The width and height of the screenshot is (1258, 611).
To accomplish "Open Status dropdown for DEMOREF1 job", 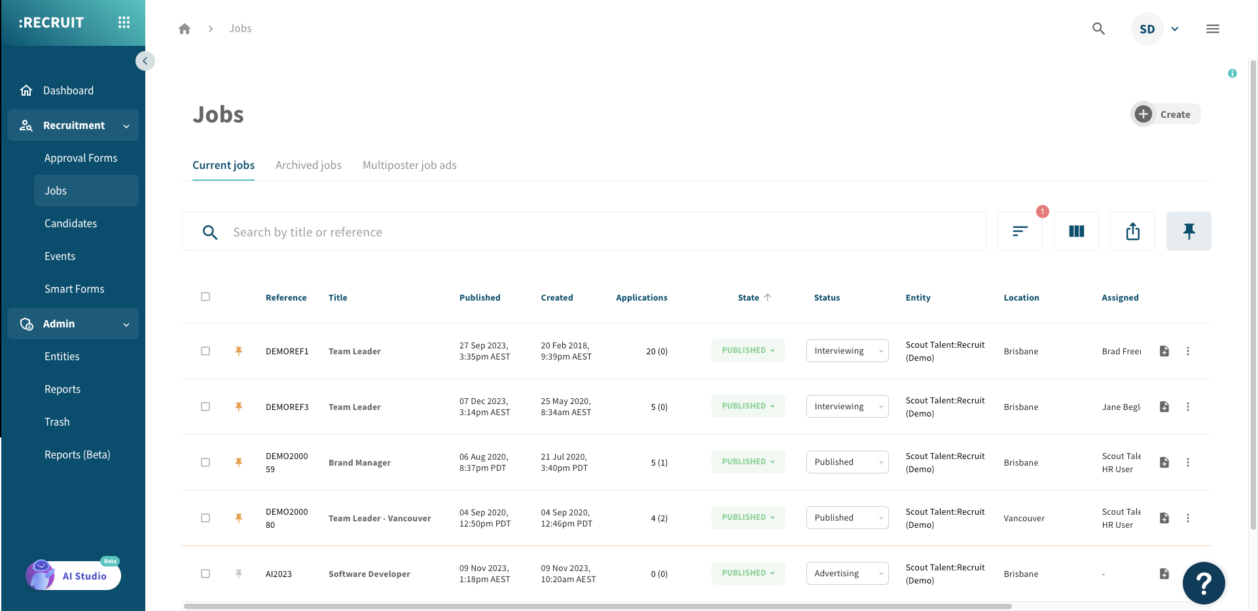I will click(x=847, y=351).
